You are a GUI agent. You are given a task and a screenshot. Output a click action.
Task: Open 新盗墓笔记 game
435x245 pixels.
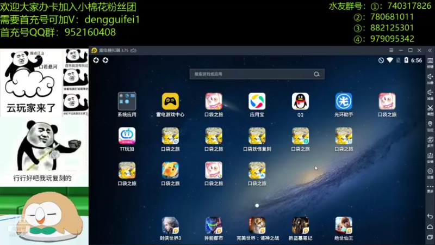click(x=300, y=225)
